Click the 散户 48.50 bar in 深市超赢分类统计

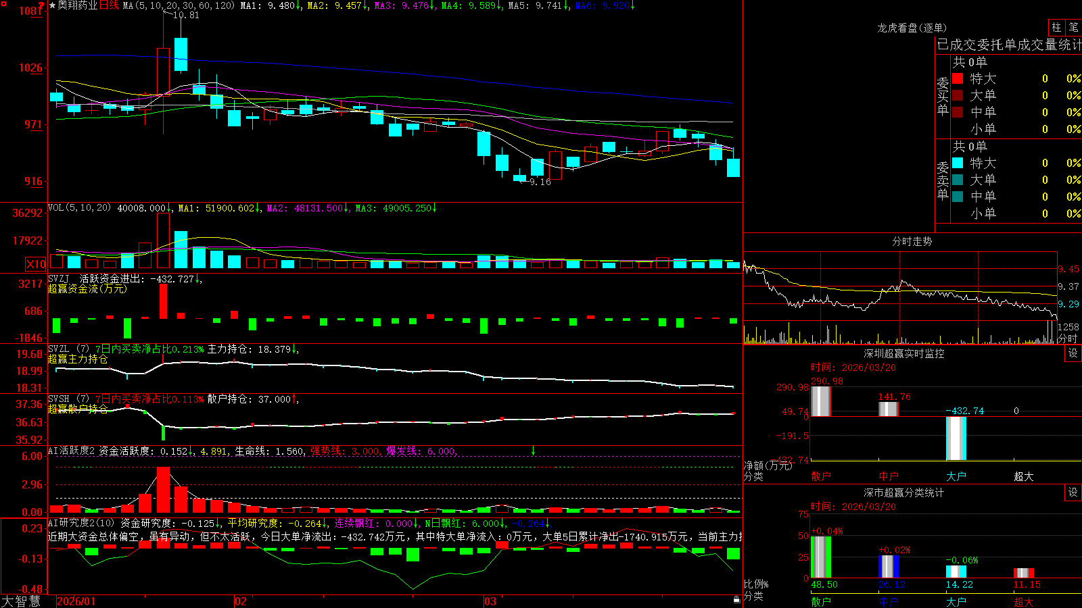pos(820,557)
